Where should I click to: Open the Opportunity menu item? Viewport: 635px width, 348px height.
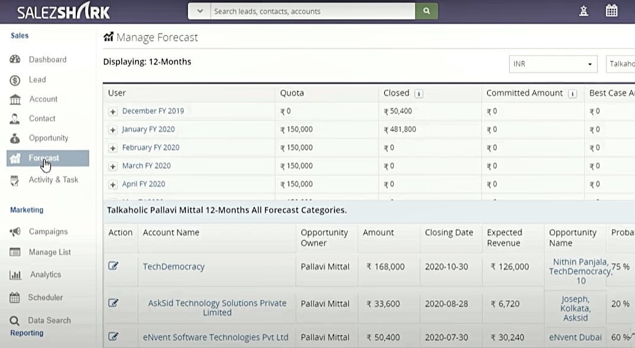click(x=48, y=138)
